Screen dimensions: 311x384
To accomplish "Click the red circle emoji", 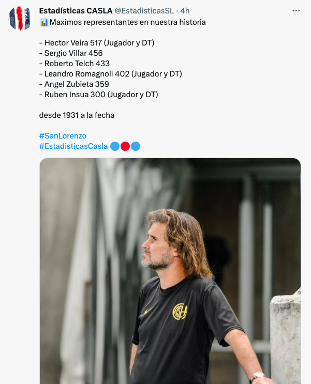I will [125, 146].
